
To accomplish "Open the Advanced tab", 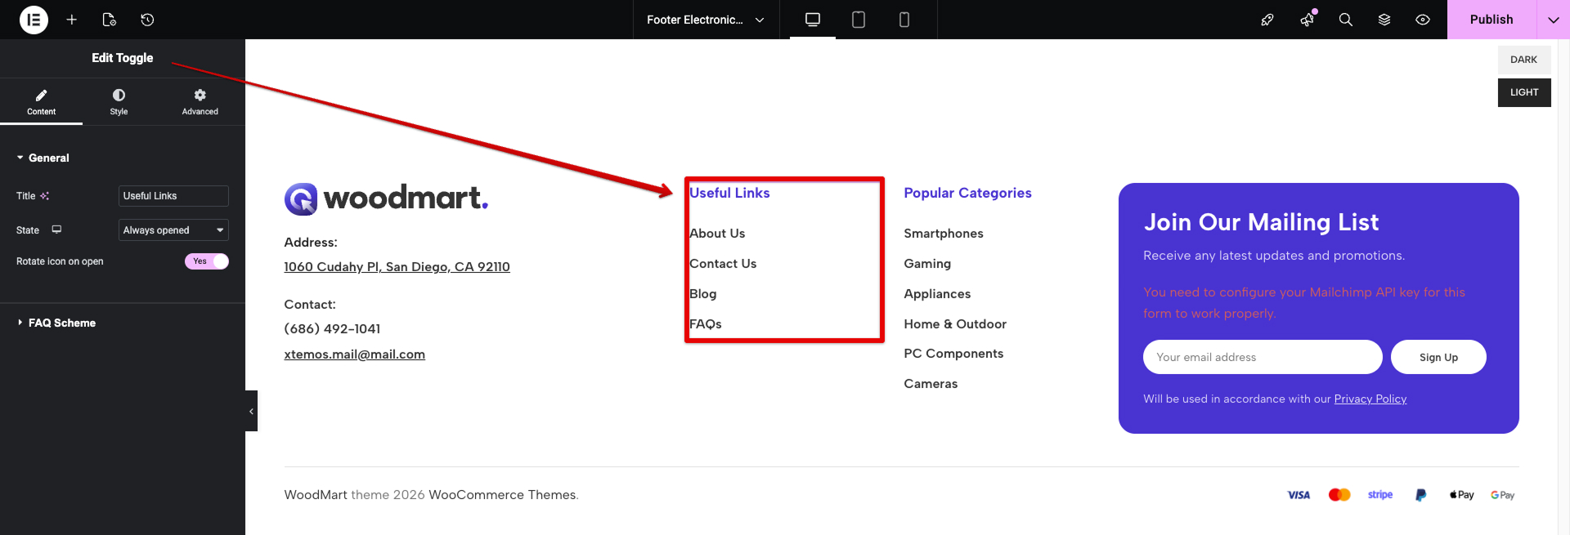I will click(x=200, y=101).
